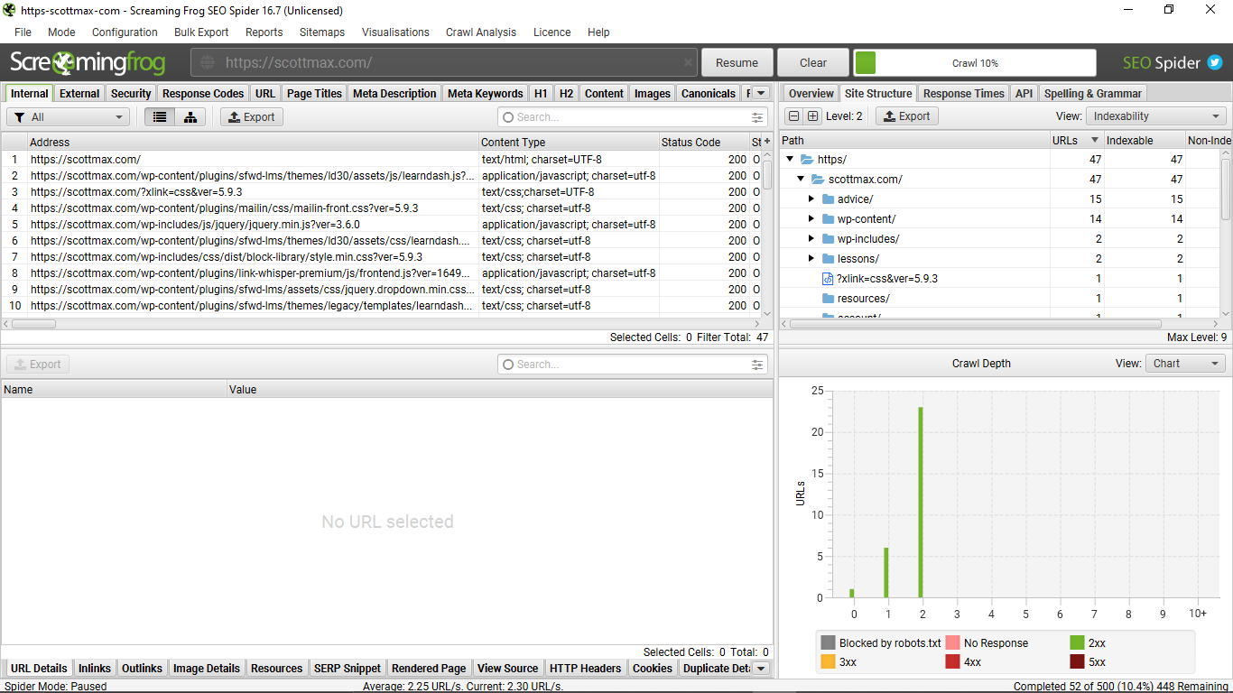Click the Screaming Frog logo
The height and width of the screenshot is (693, 1233).
point(88,62)
